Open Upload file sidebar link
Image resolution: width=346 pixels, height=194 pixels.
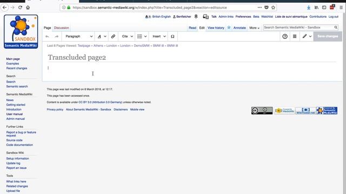(x=13, y=191)
